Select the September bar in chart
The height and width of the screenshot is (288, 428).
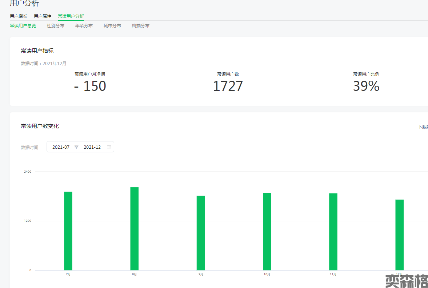[201, 233]
